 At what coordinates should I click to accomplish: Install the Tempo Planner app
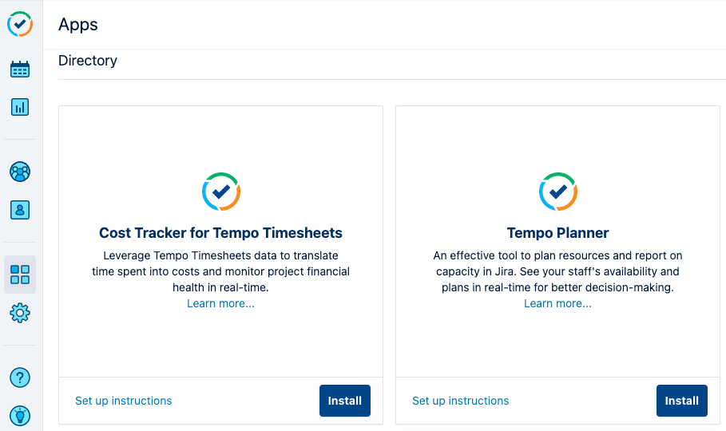click(682, 401)
